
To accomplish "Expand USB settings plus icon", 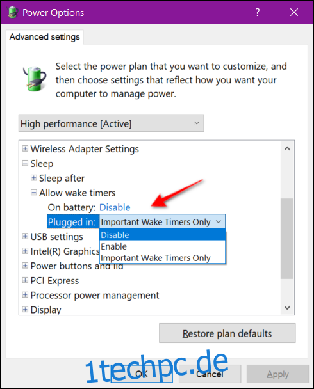I will pos(25,237).
